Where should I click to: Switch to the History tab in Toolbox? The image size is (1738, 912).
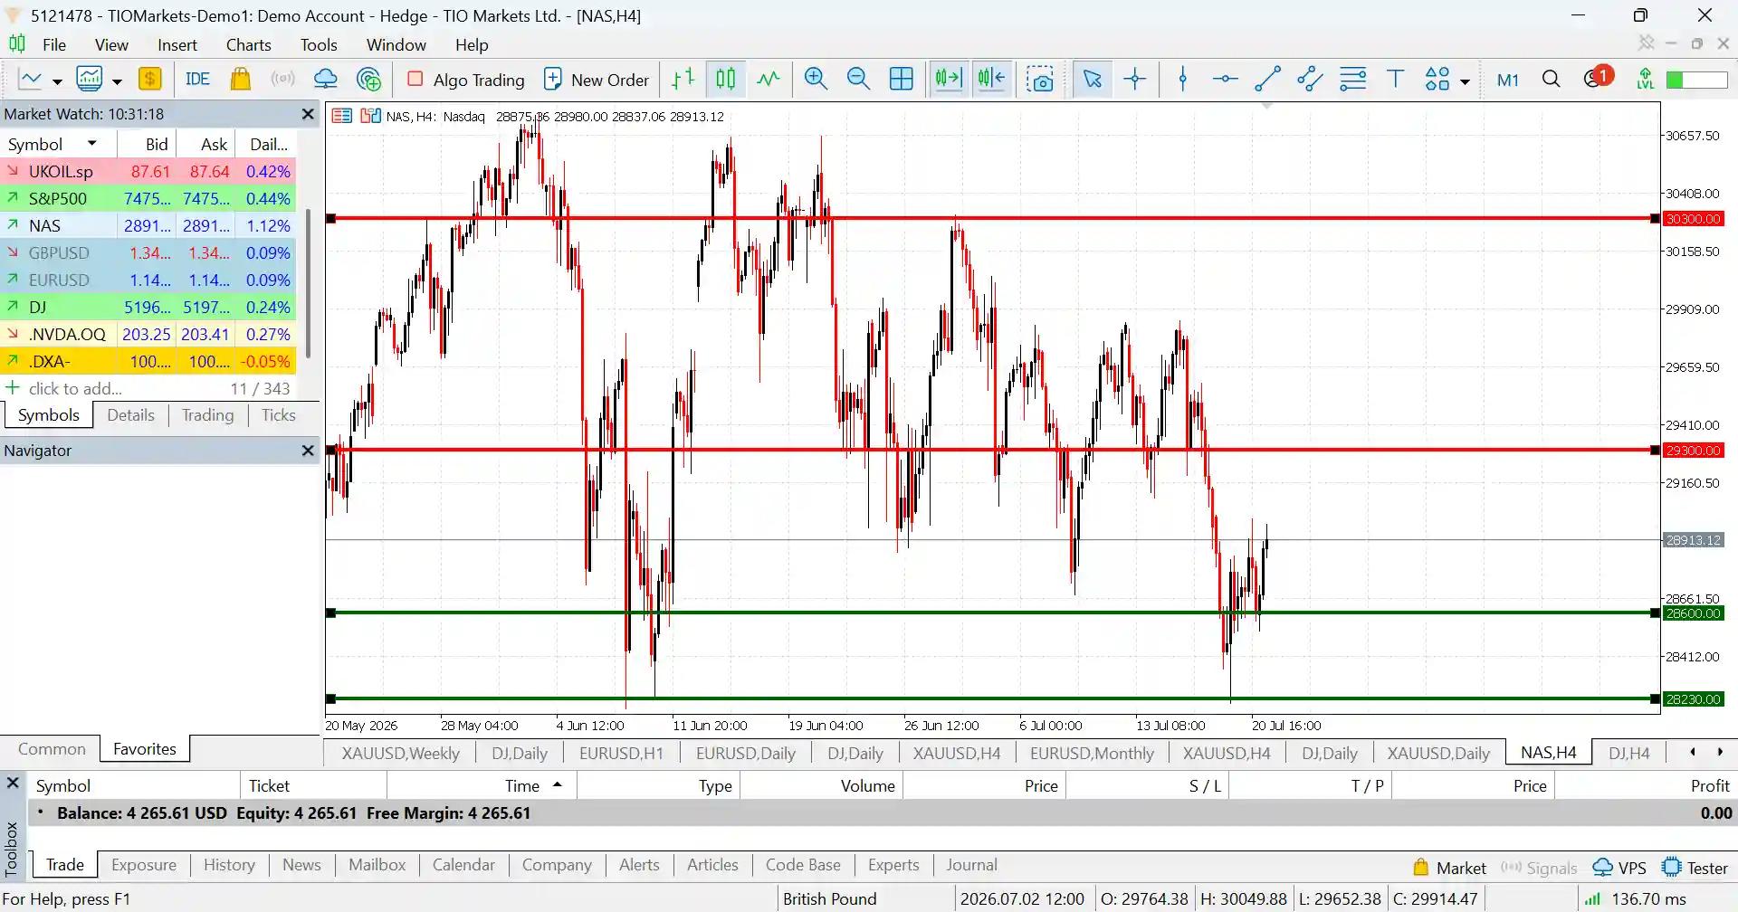[x=229, y=865]
